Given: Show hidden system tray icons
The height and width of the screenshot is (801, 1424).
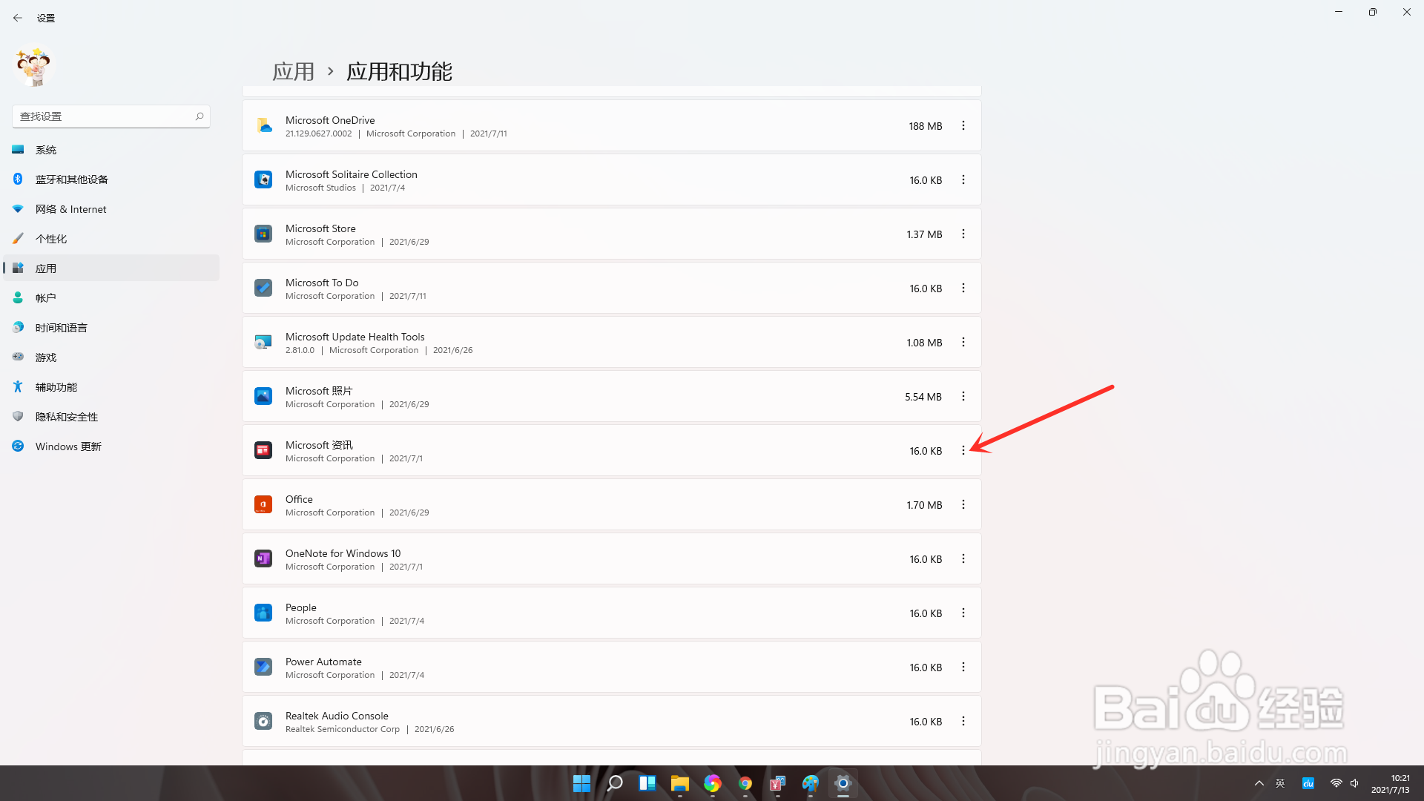Looking at the screenshot, I should (1259, 783).
